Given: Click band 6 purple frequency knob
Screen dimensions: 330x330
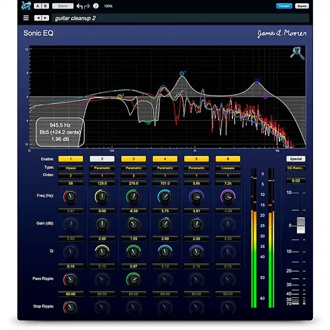Looking at the screenshot, I should point(228,197).
